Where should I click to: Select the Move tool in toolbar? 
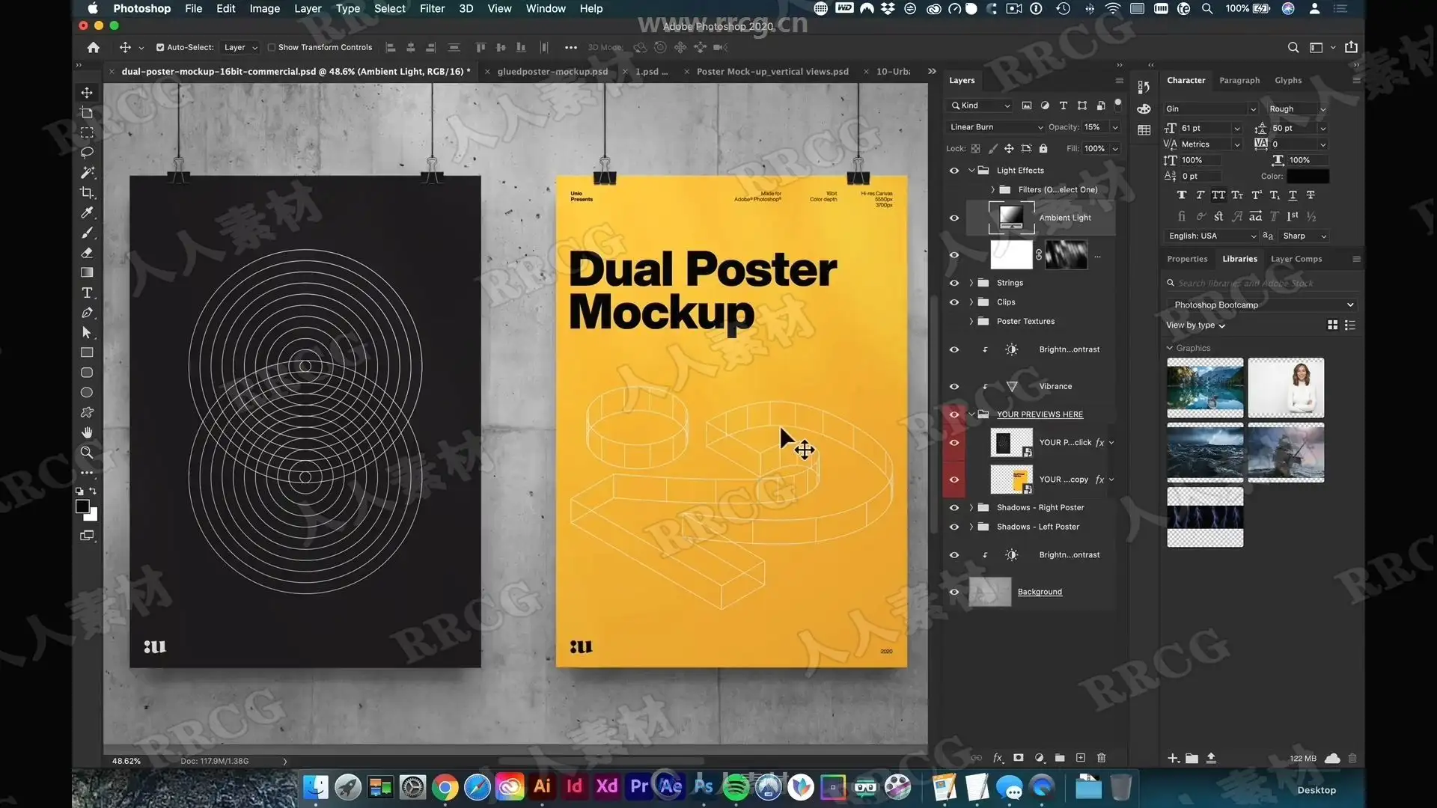[87, 93]
